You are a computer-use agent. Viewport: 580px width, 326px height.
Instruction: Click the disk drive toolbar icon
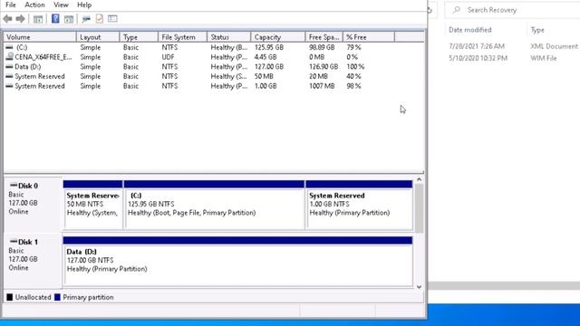tap(86, 19)
